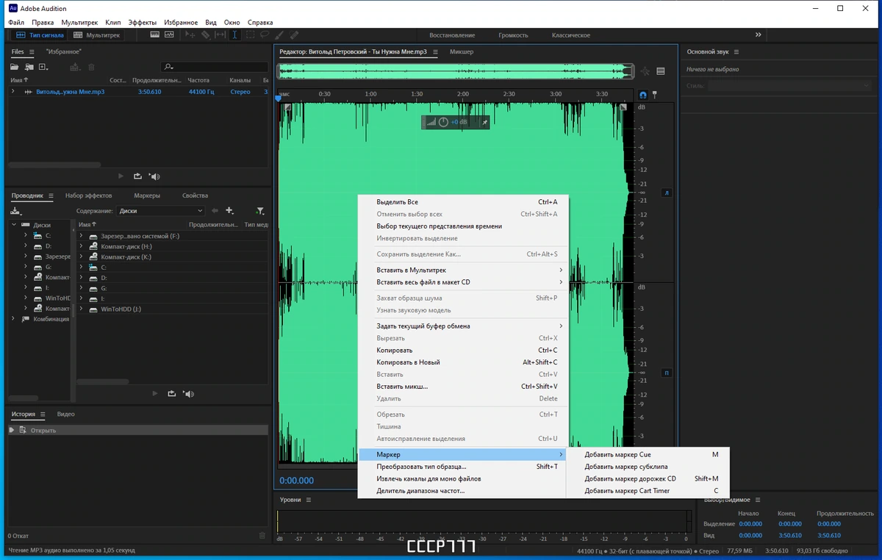Screen dimensions: 882x560
Task: Toggle auto-play speaker icon in Files panel
Action: (154, 176)
